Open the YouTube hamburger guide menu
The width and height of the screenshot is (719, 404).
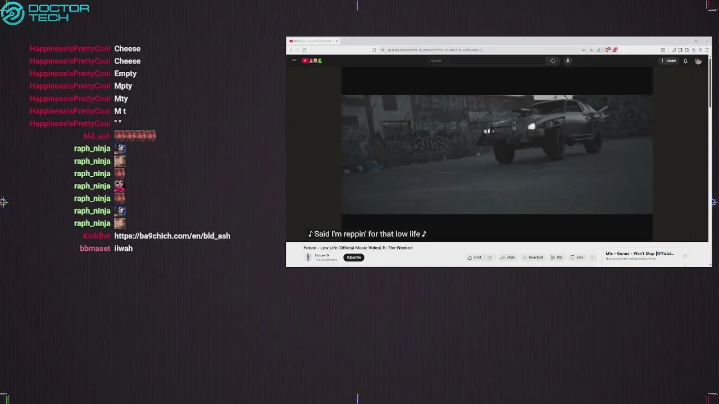[x=294, y=61]
